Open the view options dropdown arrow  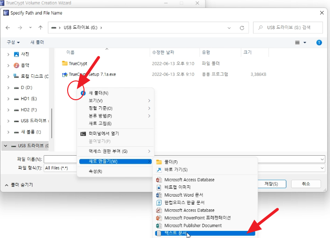pyautogui.click(x=305, y=43)
